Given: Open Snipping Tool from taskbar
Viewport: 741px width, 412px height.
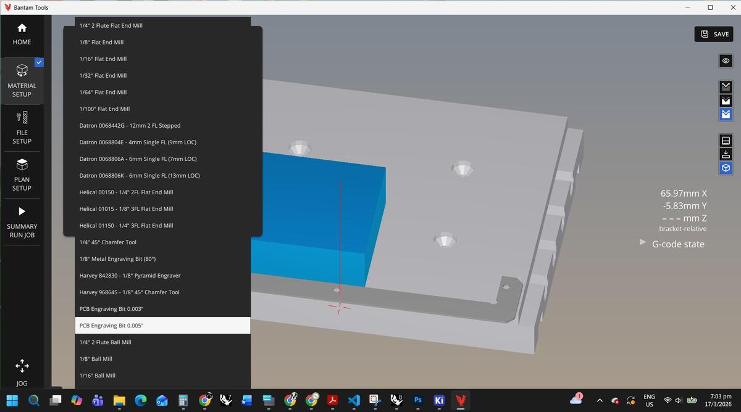Looking at the screenshot, I should click(375, 400).
